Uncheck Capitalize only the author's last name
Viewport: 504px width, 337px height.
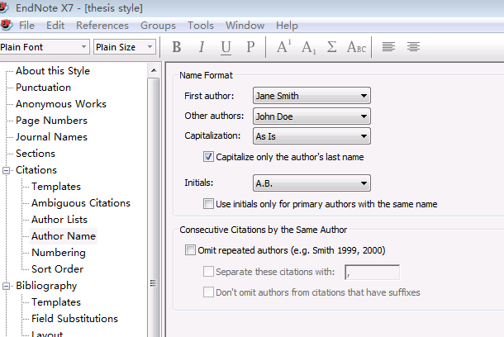click(208, 157)
